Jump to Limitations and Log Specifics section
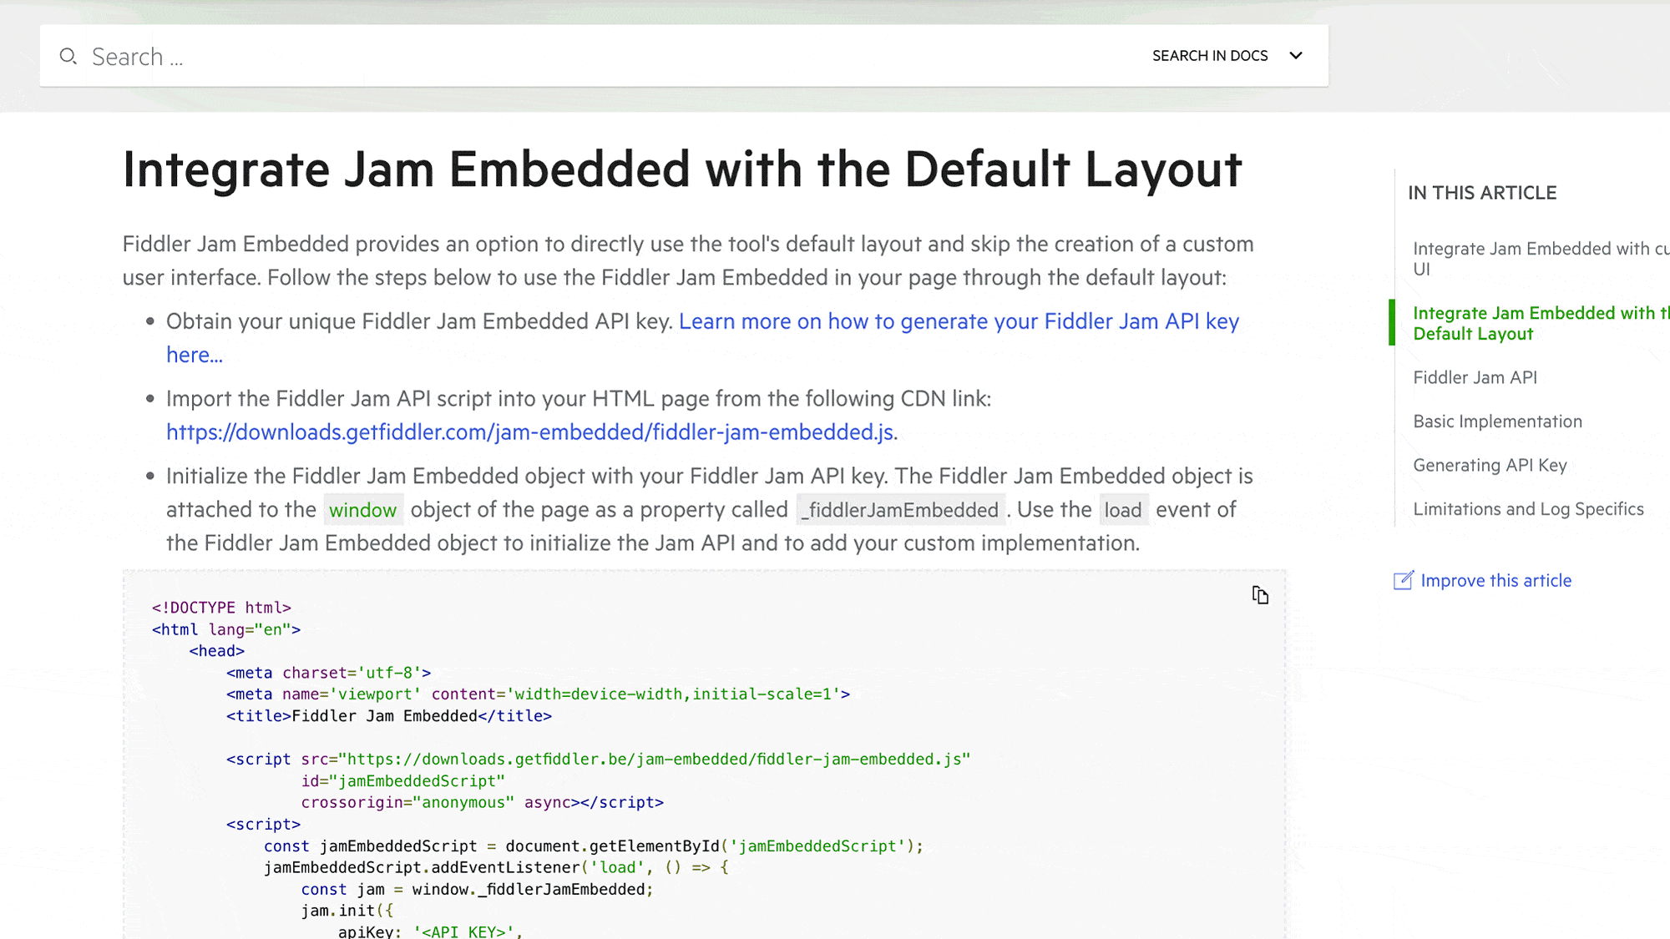Viewport: 1670px width, 939px height. pos(1528,509)
